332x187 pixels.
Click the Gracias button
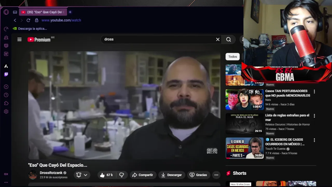[x=198, y=175]
